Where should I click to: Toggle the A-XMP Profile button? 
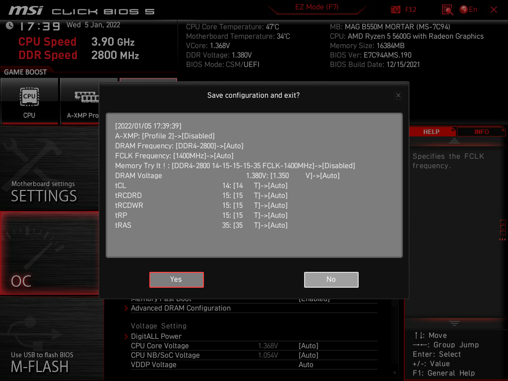80,101
